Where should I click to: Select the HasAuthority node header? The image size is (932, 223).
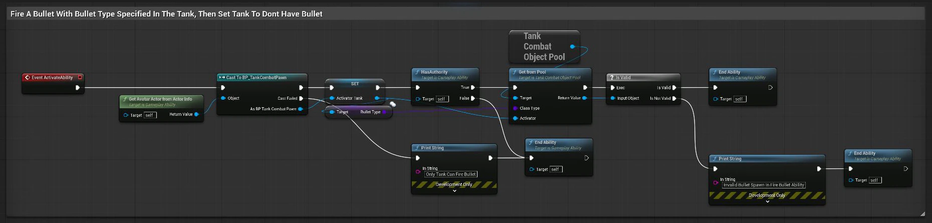[445, 74]
